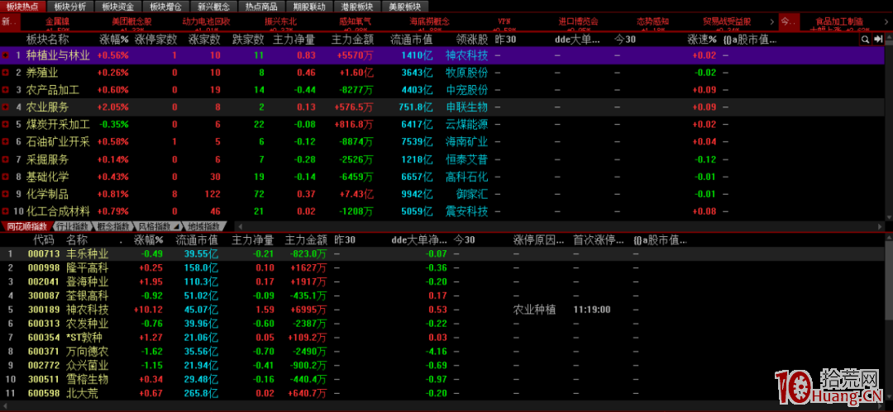Click the arrow-to-bar icon next to the search icon
The width and height of the screenshot is (893, 412).
(878, 40)
